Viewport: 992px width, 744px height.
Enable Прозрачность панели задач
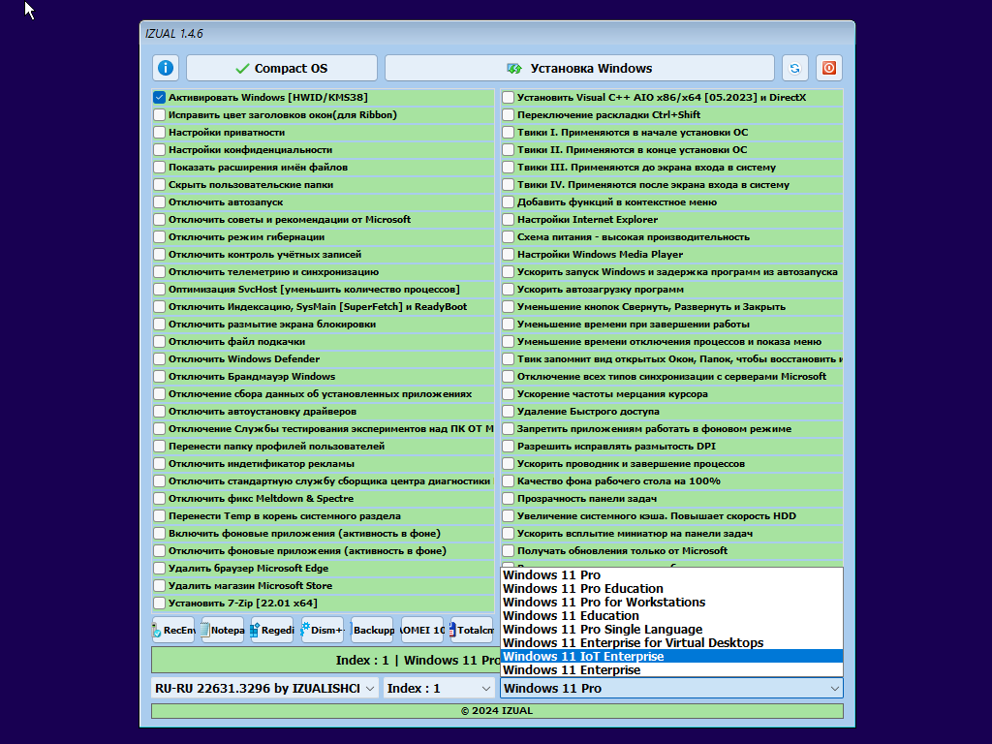coord(508,499)
